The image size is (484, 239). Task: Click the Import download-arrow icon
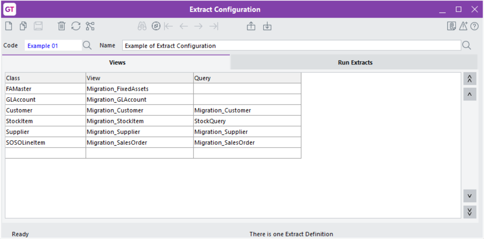pyautogui.click(x=267, y=26)
